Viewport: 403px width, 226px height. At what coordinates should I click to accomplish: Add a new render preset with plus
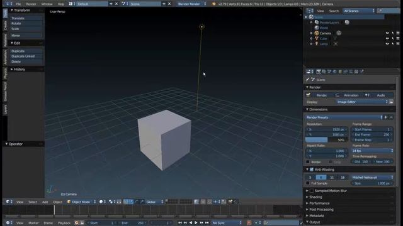(386, 117)
